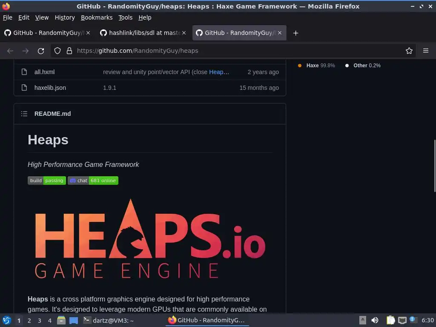Click the browser back arrow
The image size is (436, 327).
click(x=10, y=51)
